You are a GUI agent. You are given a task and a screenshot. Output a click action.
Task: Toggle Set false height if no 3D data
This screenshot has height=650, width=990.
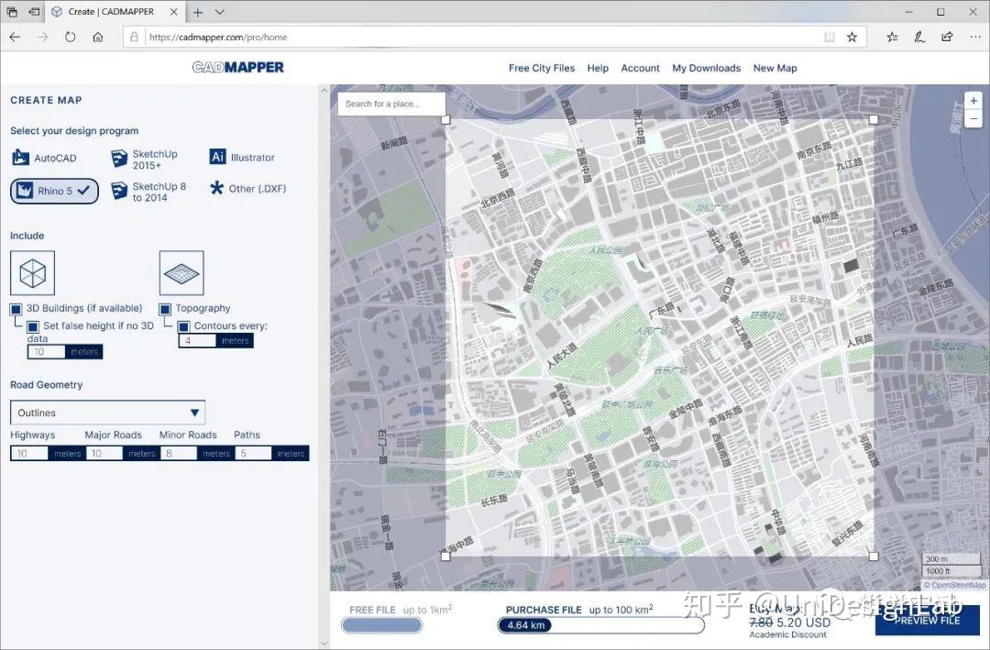pyautogui.click(x=33, y=326)
